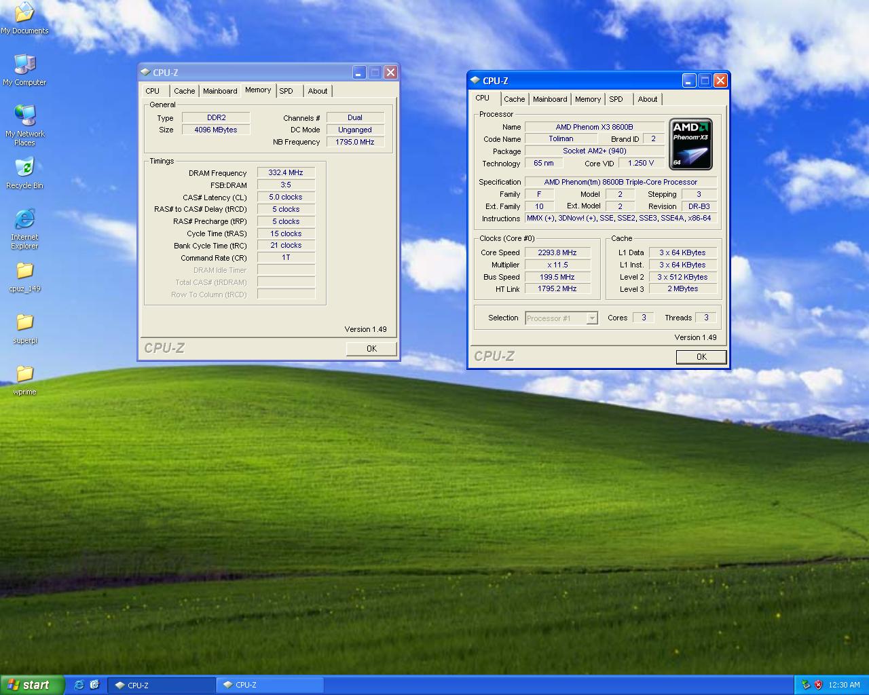Open My Network Places icon
Screen dimensions: 869x695
pos(24,126)
